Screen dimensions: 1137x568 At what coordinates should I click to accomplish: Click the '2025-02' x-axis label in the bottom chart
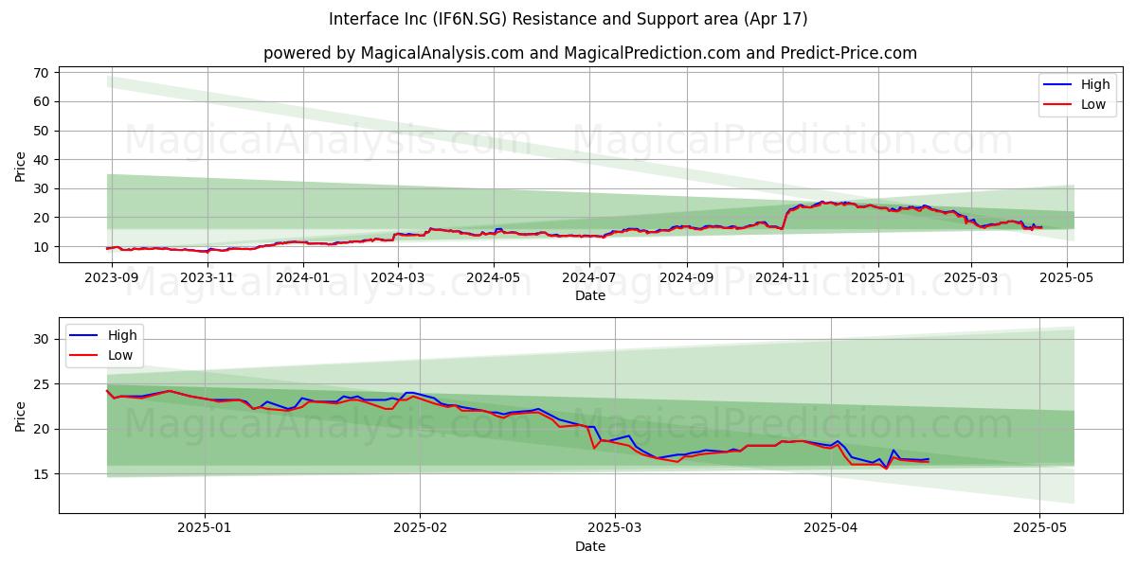click(420, 528)
